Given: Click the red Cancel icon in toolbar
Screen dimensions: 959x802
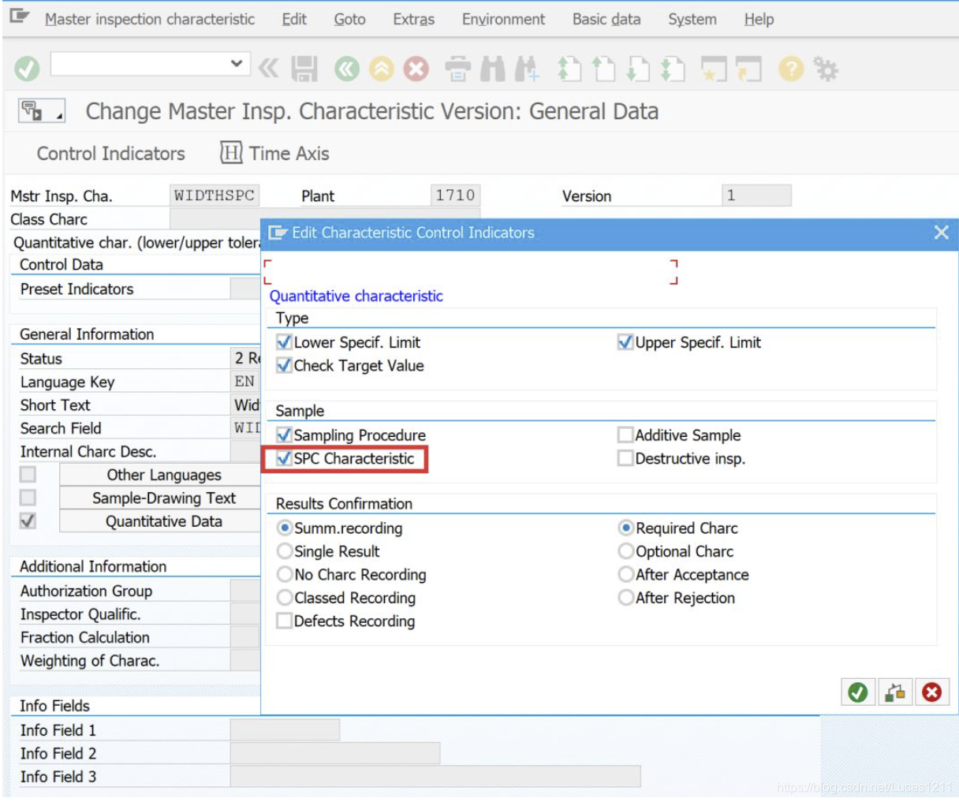Looking at the screenshot, I should [416, 69].
